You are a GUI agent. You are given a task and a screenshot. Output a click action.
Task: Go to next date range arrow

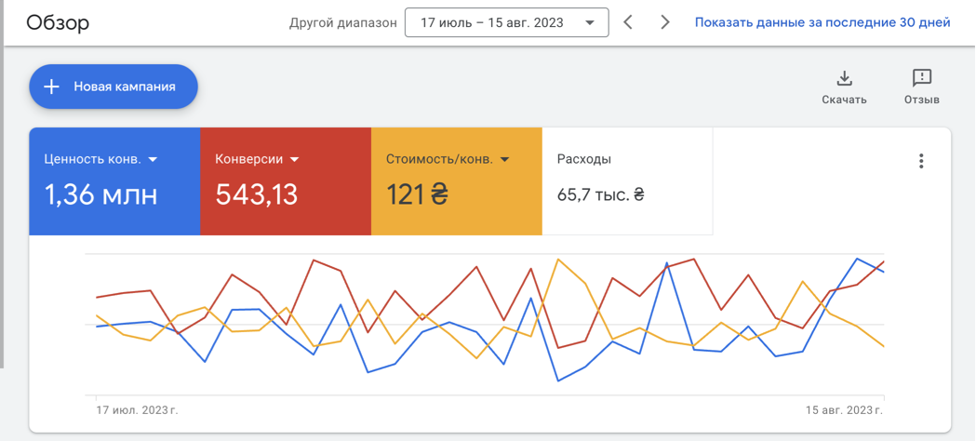click(664, 22)
